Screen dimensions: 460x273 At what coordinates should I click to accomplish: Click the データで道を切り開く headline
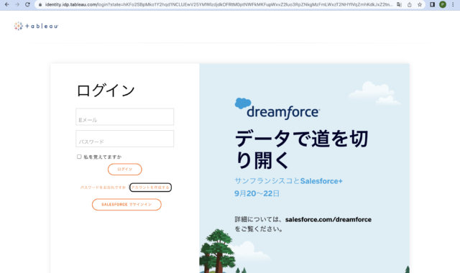pos(301,149)
